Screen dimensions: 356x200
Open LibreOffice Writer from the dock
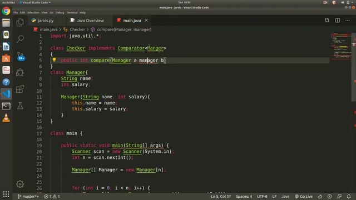pyautogui.click(x=6, y=47)
